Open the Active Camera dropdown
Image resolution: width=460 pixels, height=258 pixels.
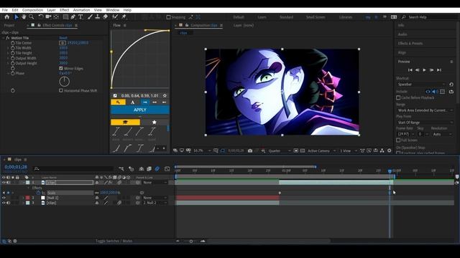pos(321,150)
